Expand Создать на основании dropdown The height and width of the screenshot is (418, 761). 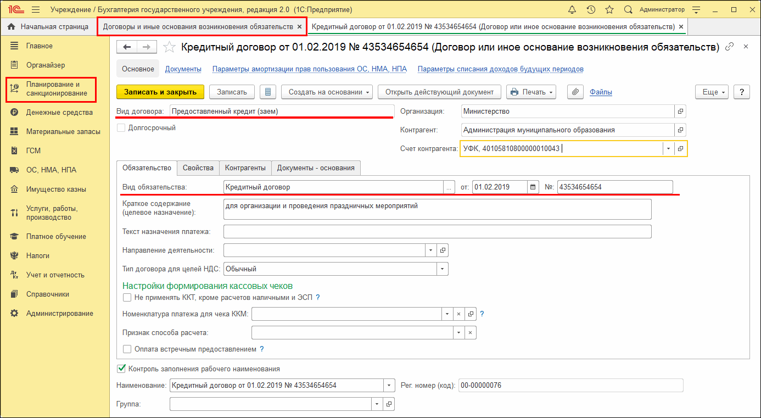tap(327, 92)
